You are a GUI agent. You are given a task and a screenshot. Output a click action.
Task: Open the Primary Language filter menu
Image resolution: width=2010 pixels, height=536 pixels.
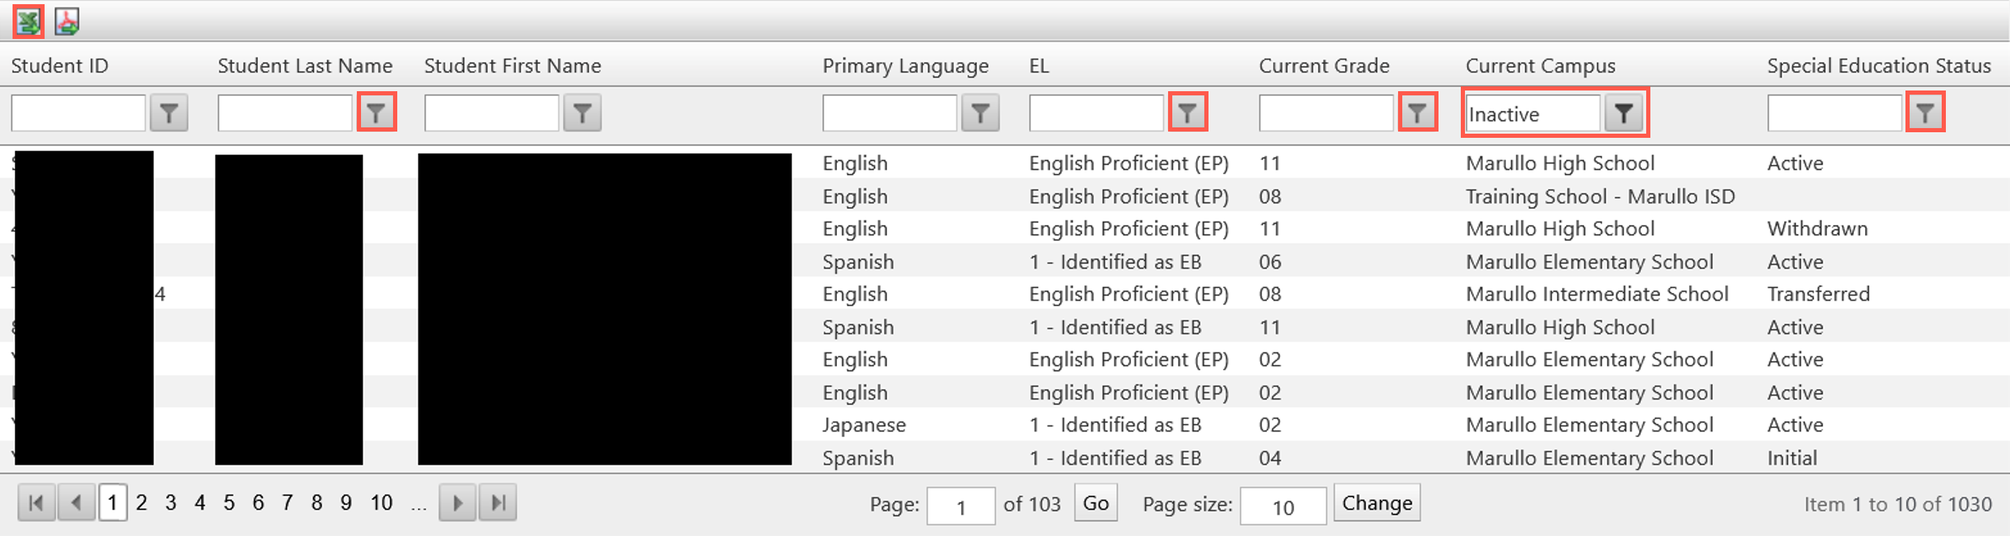[980, 113]
